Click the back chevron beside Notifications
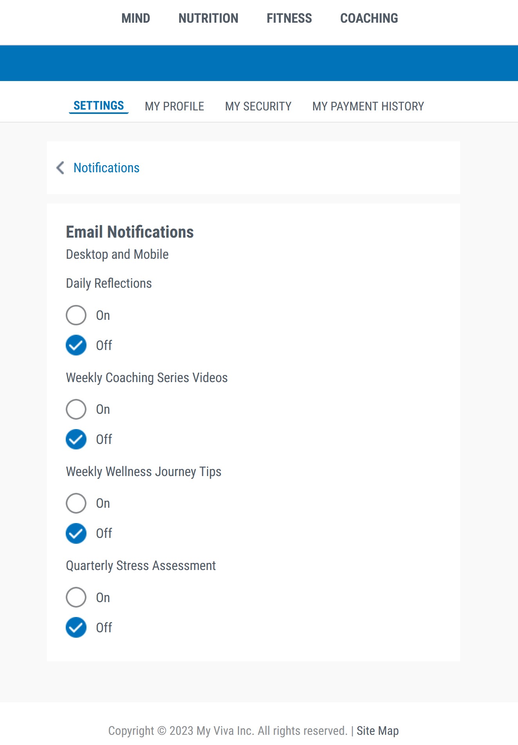The width and height of the screenshot is (518, 745). (60, 168)
